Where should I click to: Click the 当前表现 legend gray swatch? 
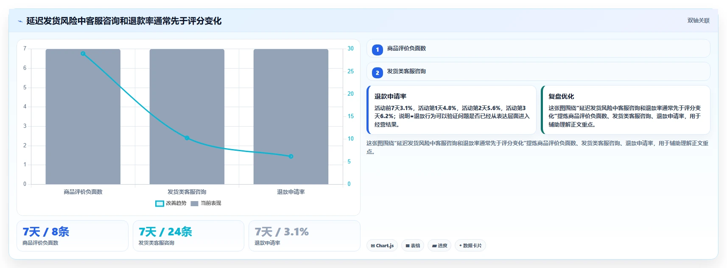[195, 204]
